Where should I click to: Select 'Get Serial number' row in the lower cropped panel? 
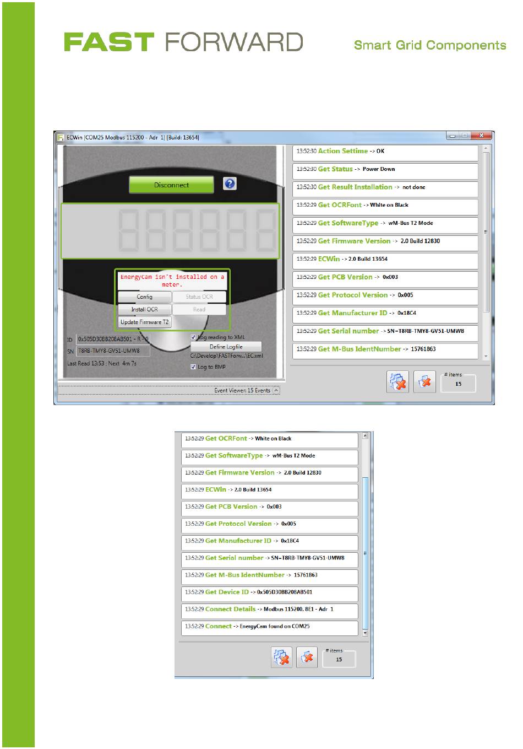coord(269,559)
